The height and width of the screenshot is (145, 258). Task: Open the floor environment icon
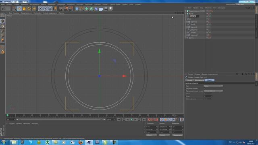101,8
